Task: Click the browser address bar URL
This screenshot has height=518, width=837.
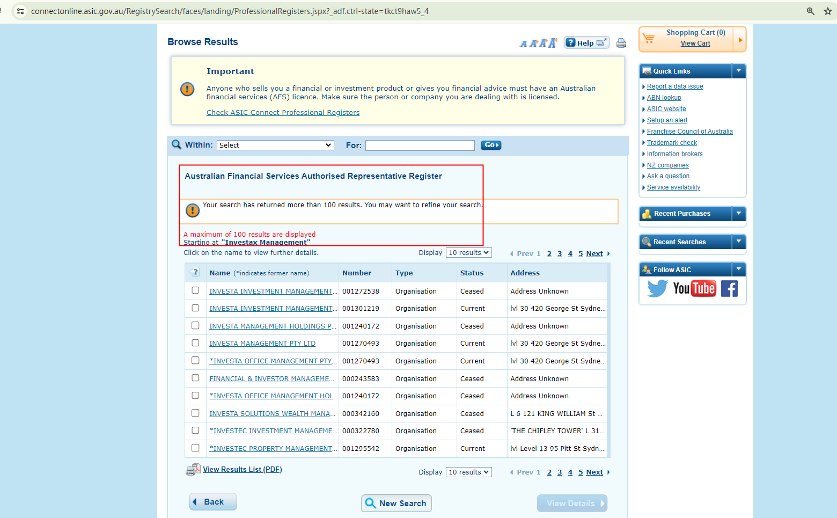Action: (230, 11)
